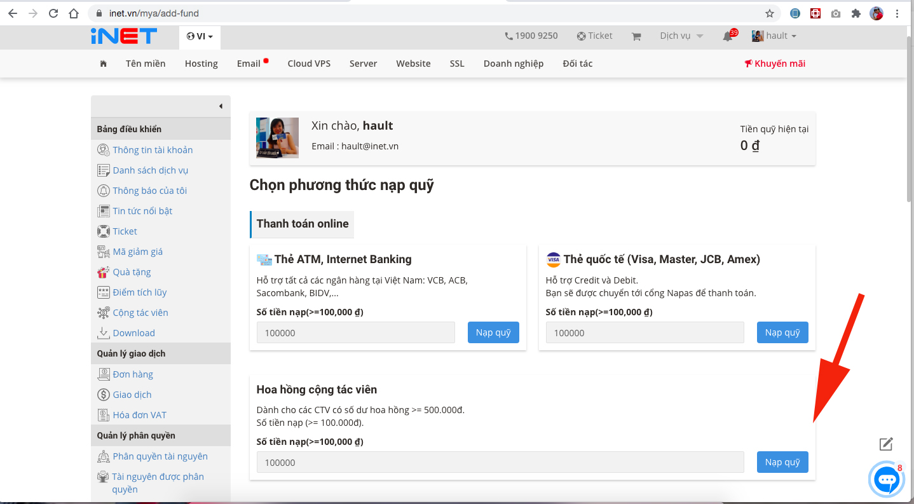This screenshot has height=504, width=914.
Task: Open the live chat bubble widget
Action: pos(885,480)
